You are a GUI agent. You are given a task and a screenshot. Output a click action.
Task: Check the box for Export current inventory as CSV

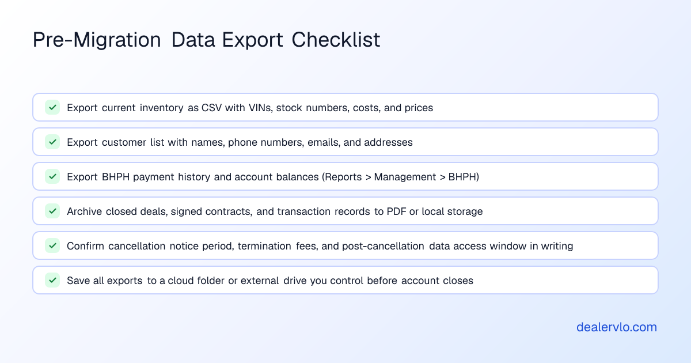point(52,107)
